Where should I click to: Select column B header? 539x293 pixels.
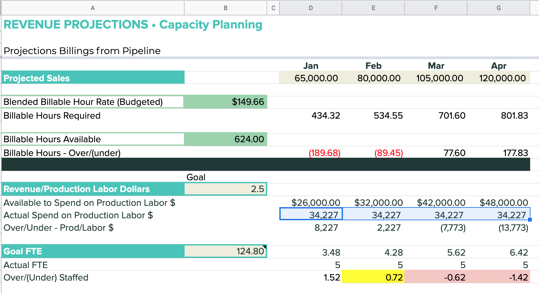226,8
